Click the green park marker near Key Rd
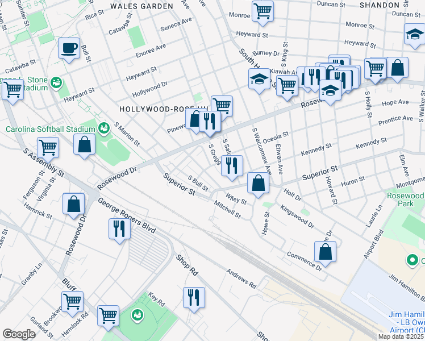 point(136,314)
